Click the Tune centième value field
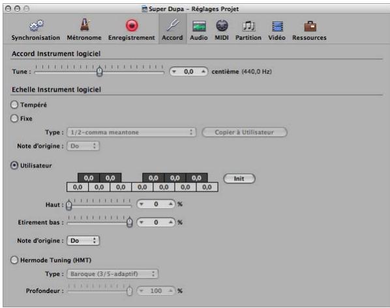The height and width of the screenshot is (308, 390). [x=188, y=72]
